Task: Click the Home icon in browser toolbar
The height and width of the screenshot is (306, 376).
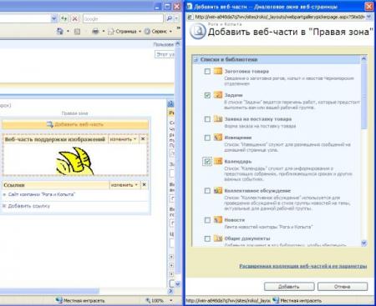Action: pos(60,31)
